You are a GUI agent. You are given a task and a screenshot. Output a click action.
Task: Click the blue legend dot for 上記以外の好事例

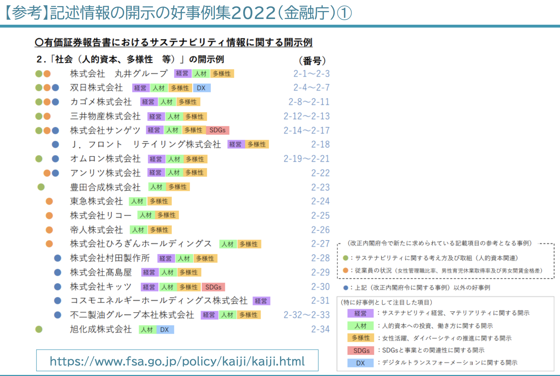(x=346, y=288)
